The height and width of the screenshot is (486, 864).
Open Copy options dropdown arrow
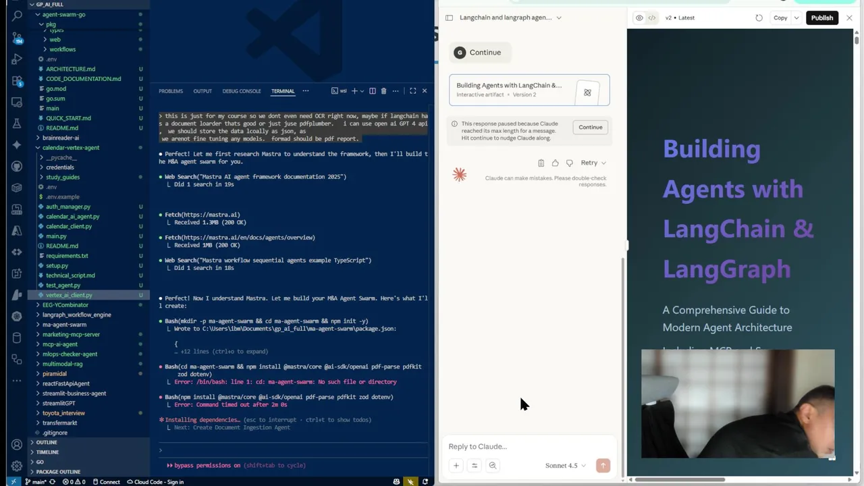[x=796, y=18]
